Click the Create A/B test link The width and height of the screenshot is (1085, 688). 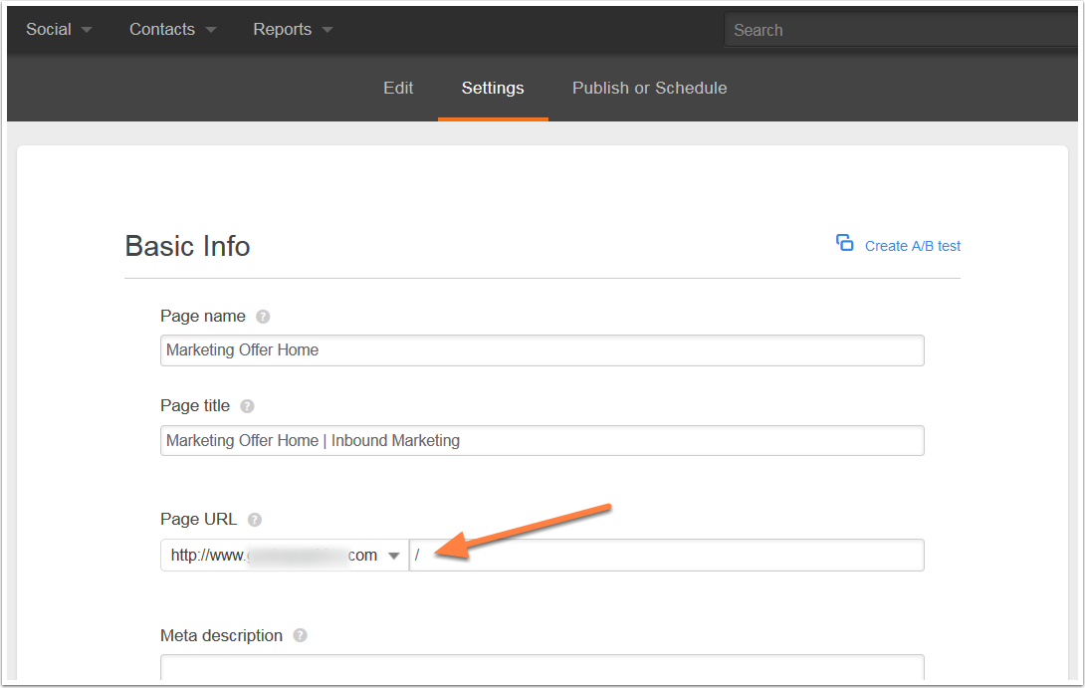tap(912, 246)
